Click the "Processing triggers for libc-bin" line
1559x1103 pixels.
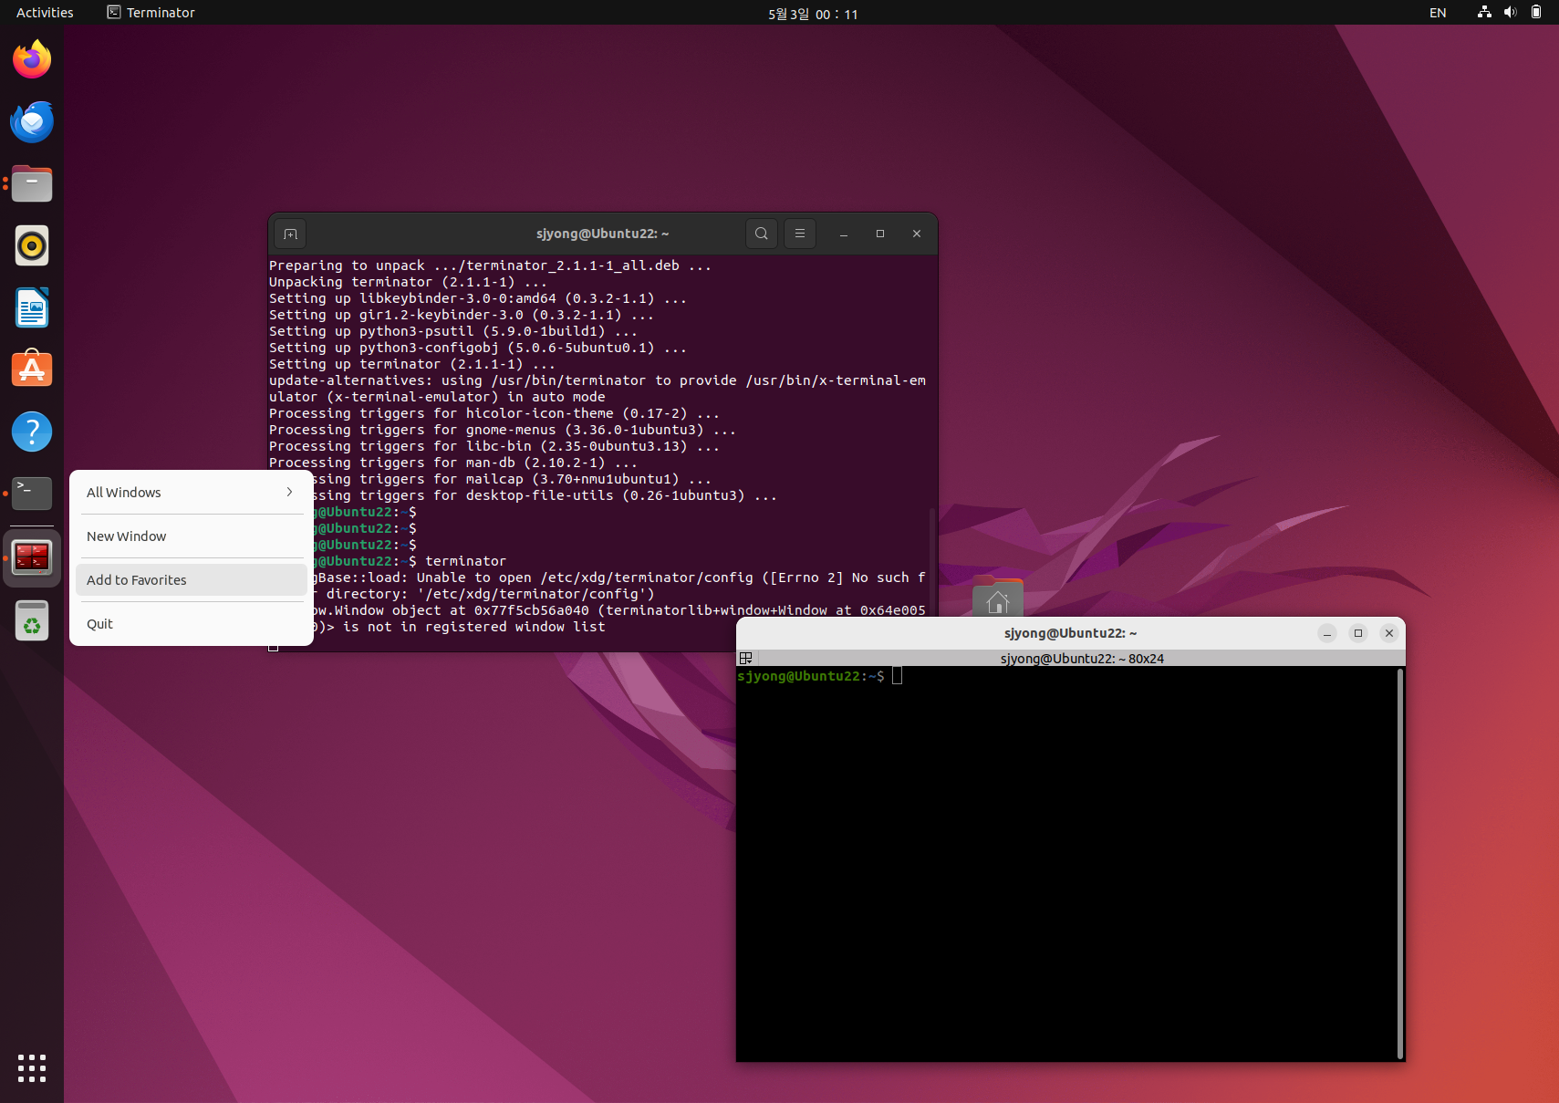[x=494, y=446]
